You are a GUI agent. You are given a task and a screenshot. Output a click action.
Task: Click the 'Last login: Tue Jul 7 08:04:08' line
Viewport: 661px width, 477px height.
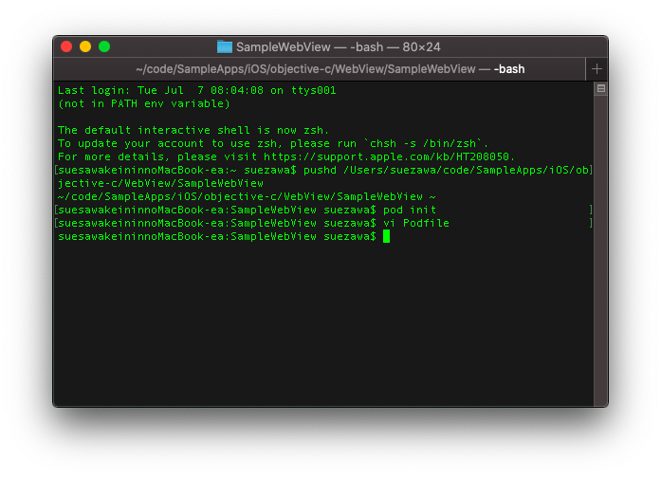click(197, 90)
